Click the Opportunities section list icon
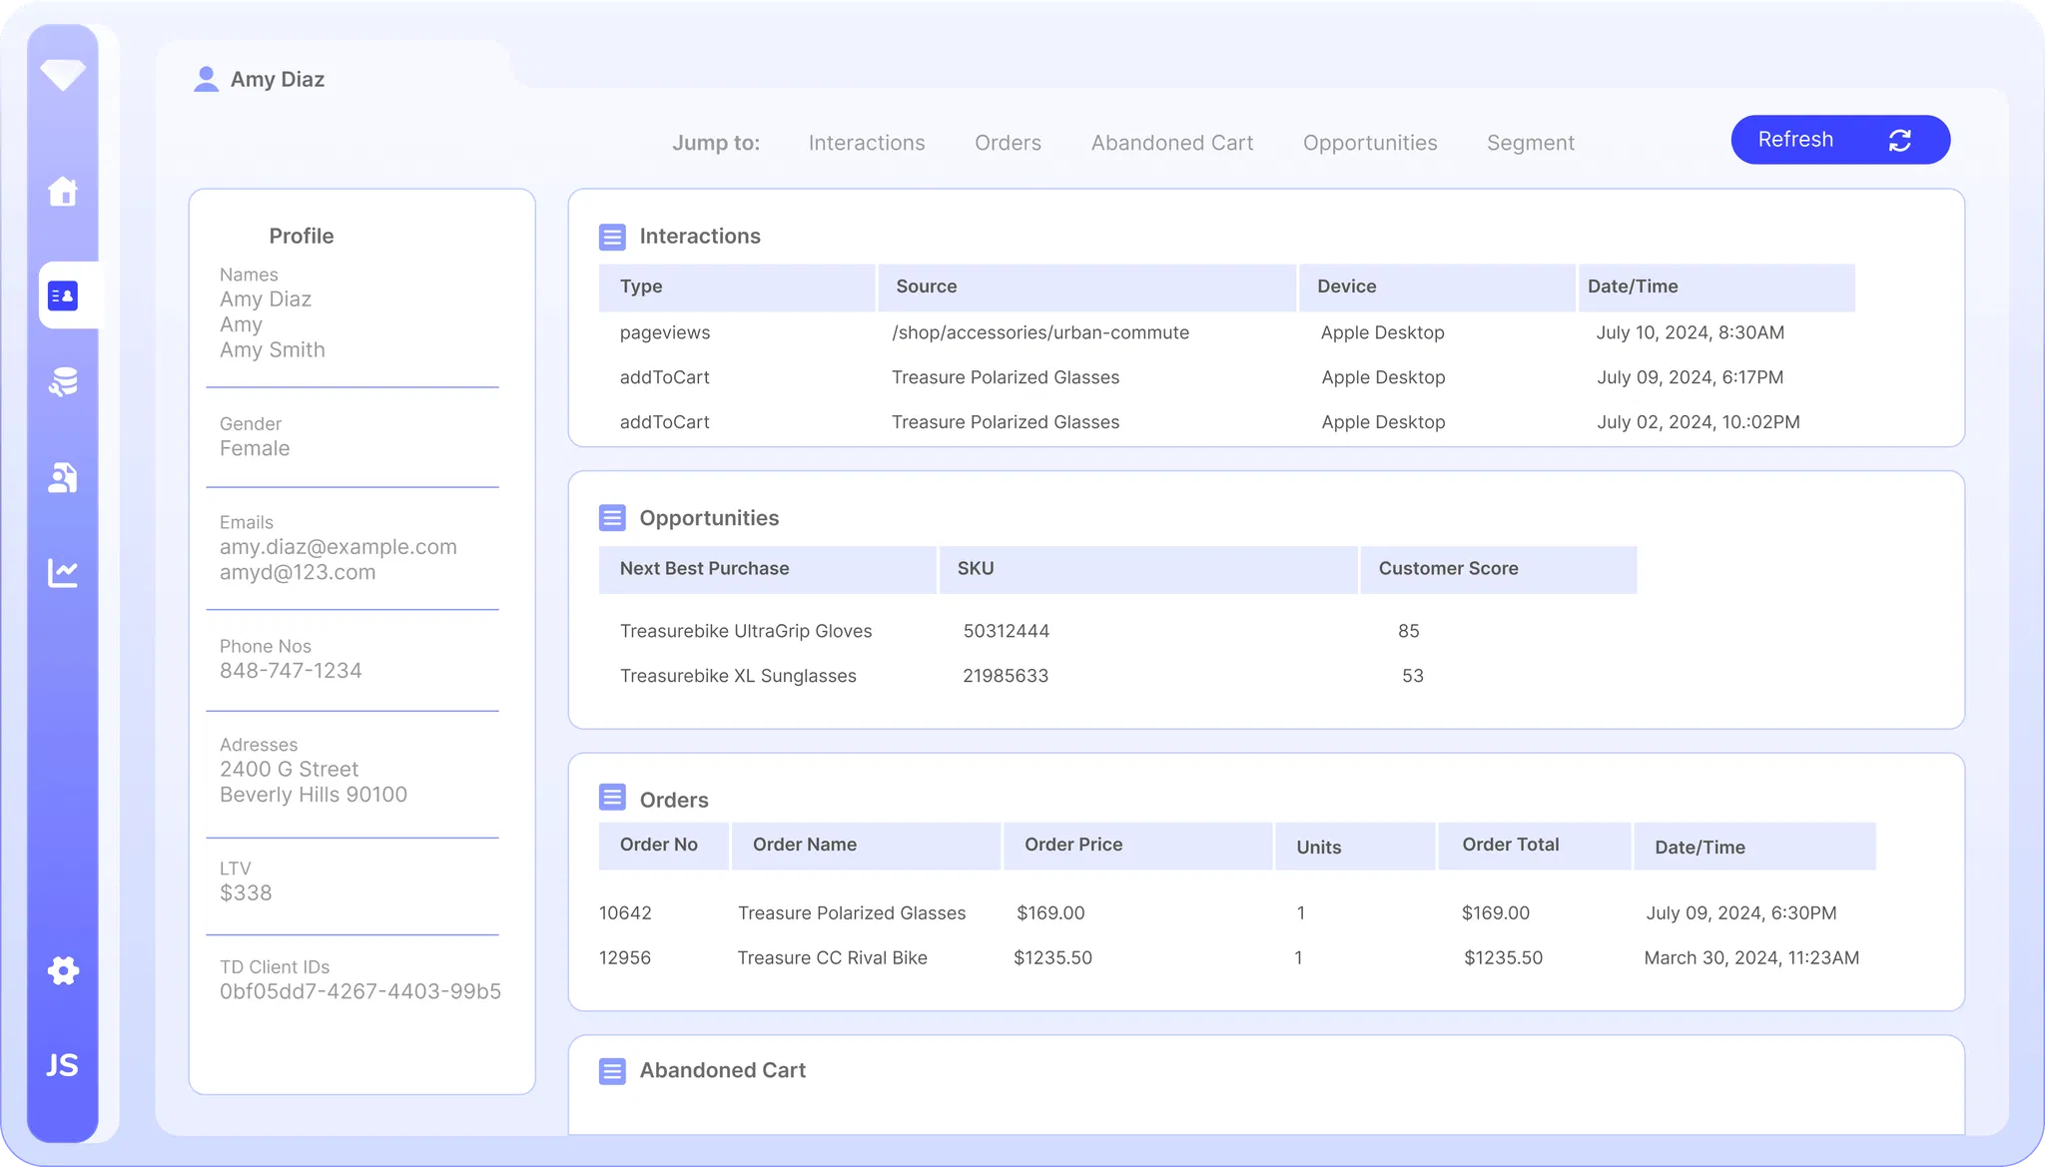2045x1167 pixels. (x=612, y=518)
